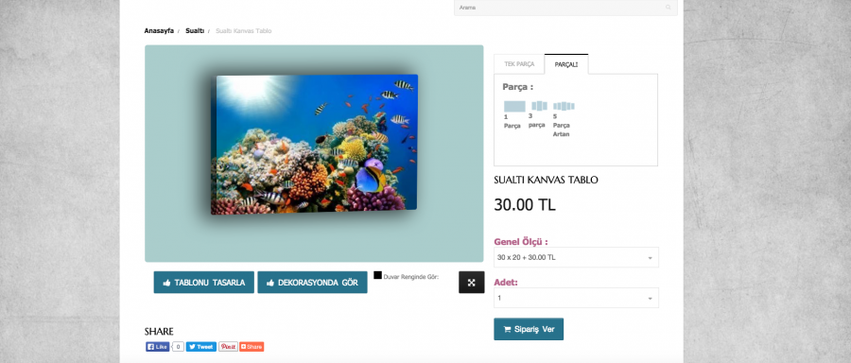Select the 1 Parça layout icon
Viewport: 851px width, 363px height.
(514, 107)
